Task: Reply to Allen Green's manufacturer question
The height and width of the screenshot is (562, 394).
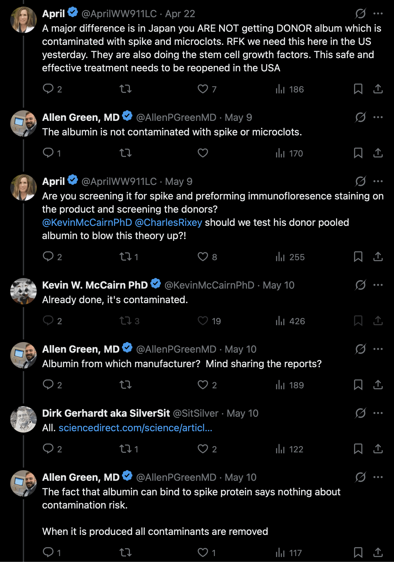Action: click(x=52, y=385)
